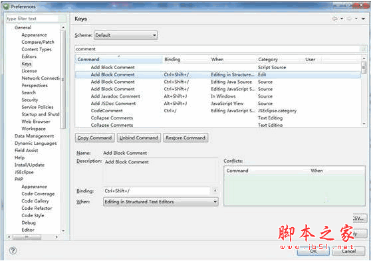
Task: Go back using the back navigation arrow
Action: (334, 19)
